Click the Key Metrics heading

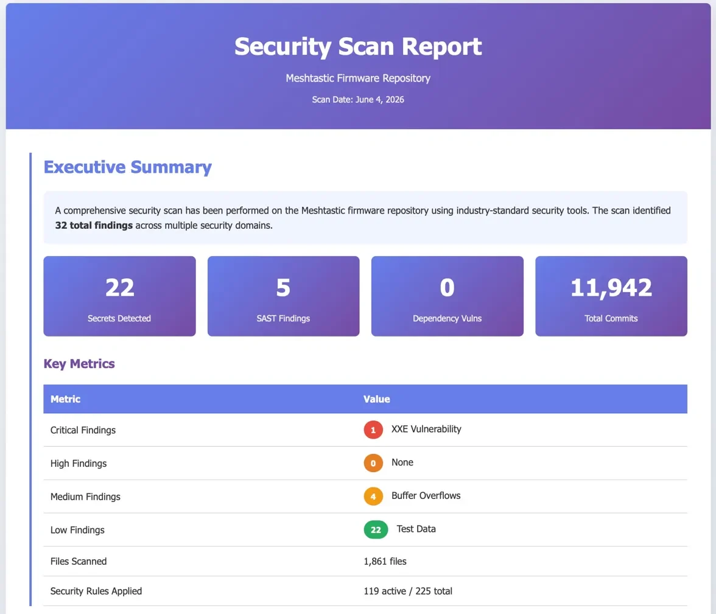79,364
